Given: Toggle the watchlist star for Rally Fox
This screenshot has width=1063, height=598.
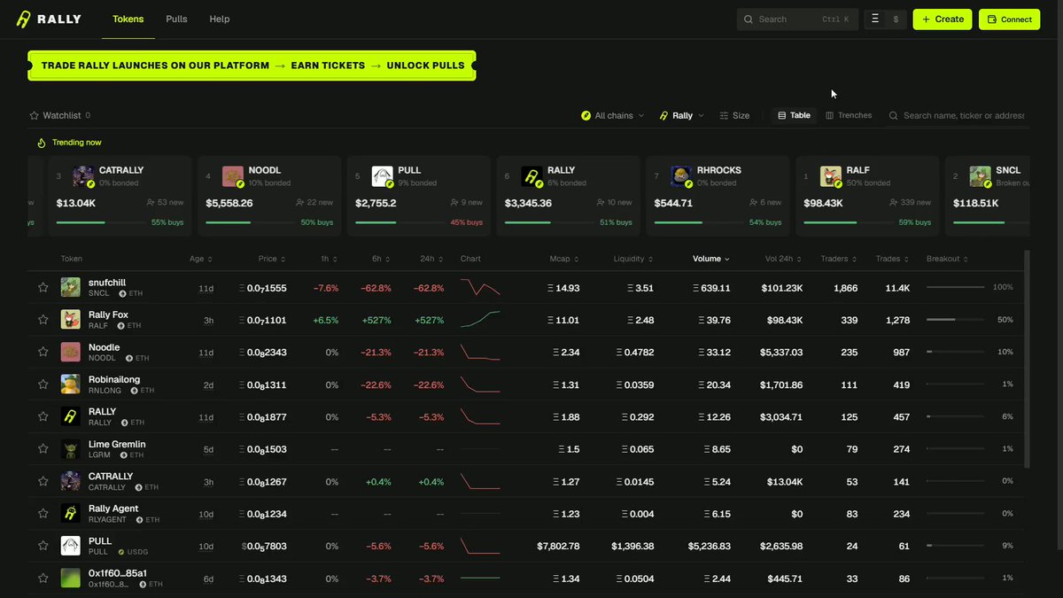Looking at the screenshot, I should point(43,320).
